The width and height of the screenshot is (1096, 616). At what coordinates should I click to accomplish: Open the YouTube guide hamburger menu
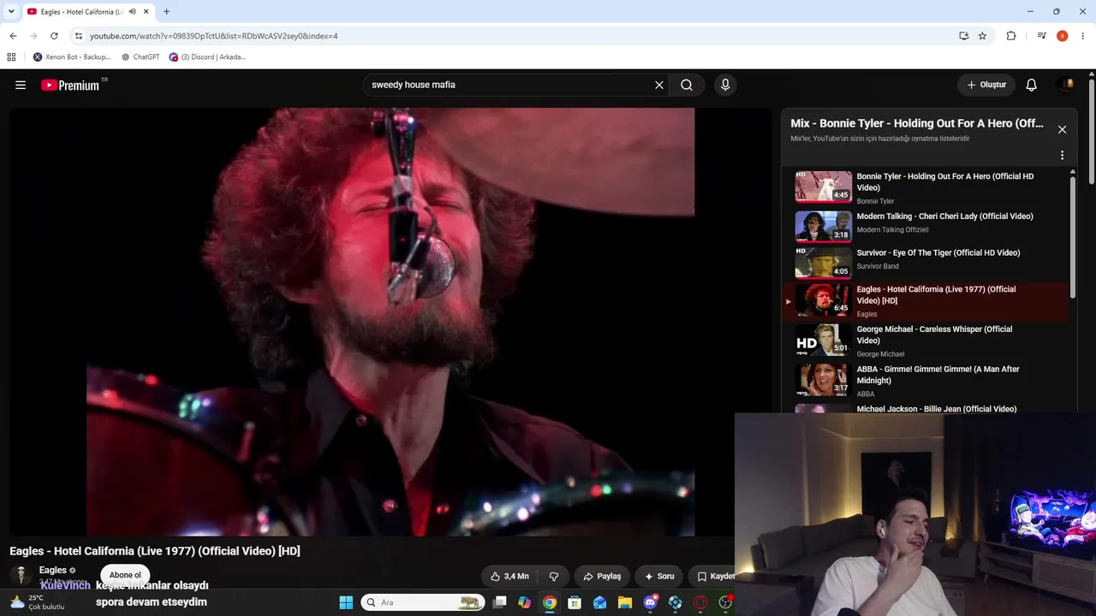tap(21, 85)
